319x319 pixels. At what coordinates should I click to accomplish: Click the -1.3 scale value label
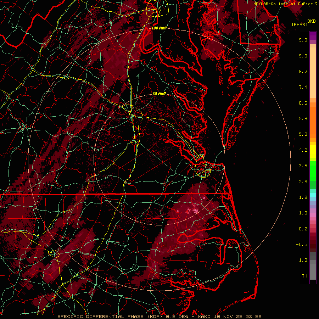pyautogui.click(x=302, y=260)
